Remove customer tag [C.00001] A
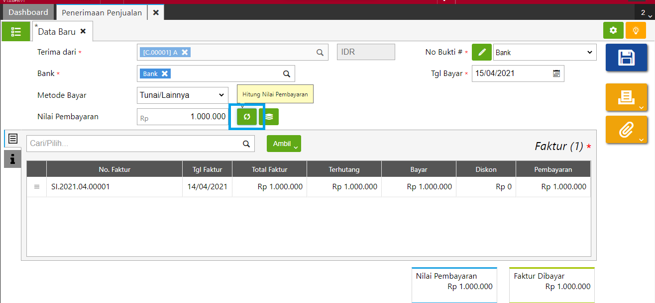Screen dimensions: 655x303 [185, 52]
